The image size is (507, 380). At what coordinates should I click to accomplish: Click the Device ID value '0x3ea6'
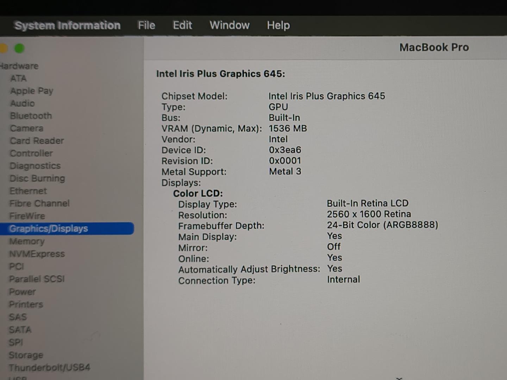coord(285,150)
